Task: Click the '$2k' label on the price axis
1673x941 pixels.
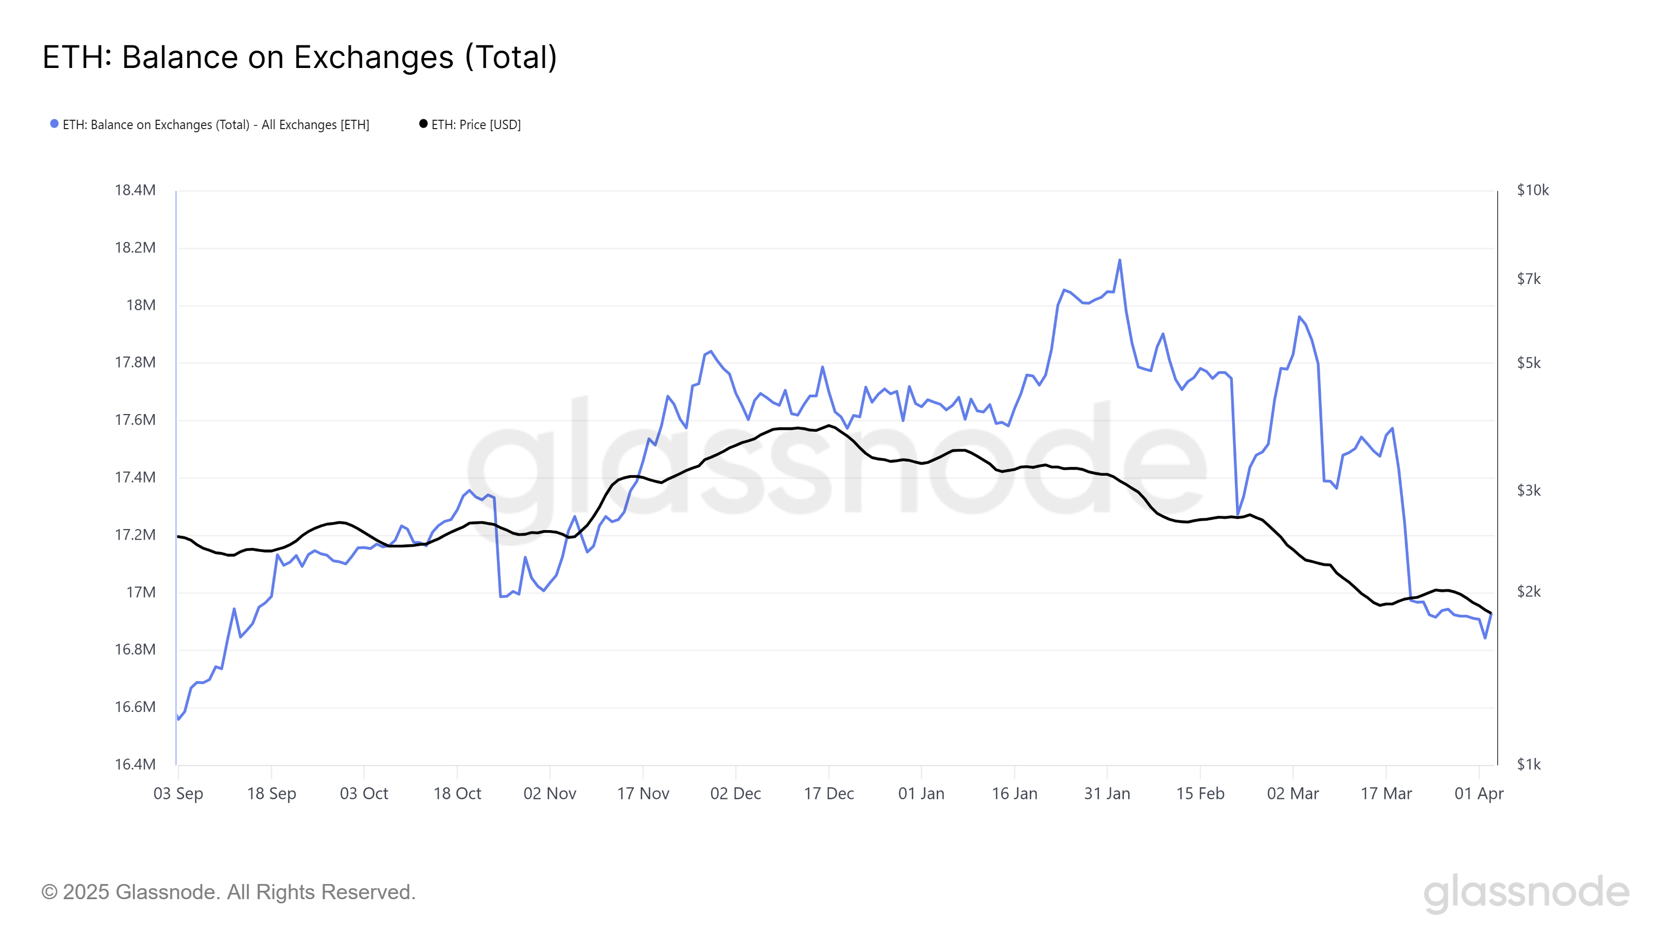Action: click(1529, 592)
